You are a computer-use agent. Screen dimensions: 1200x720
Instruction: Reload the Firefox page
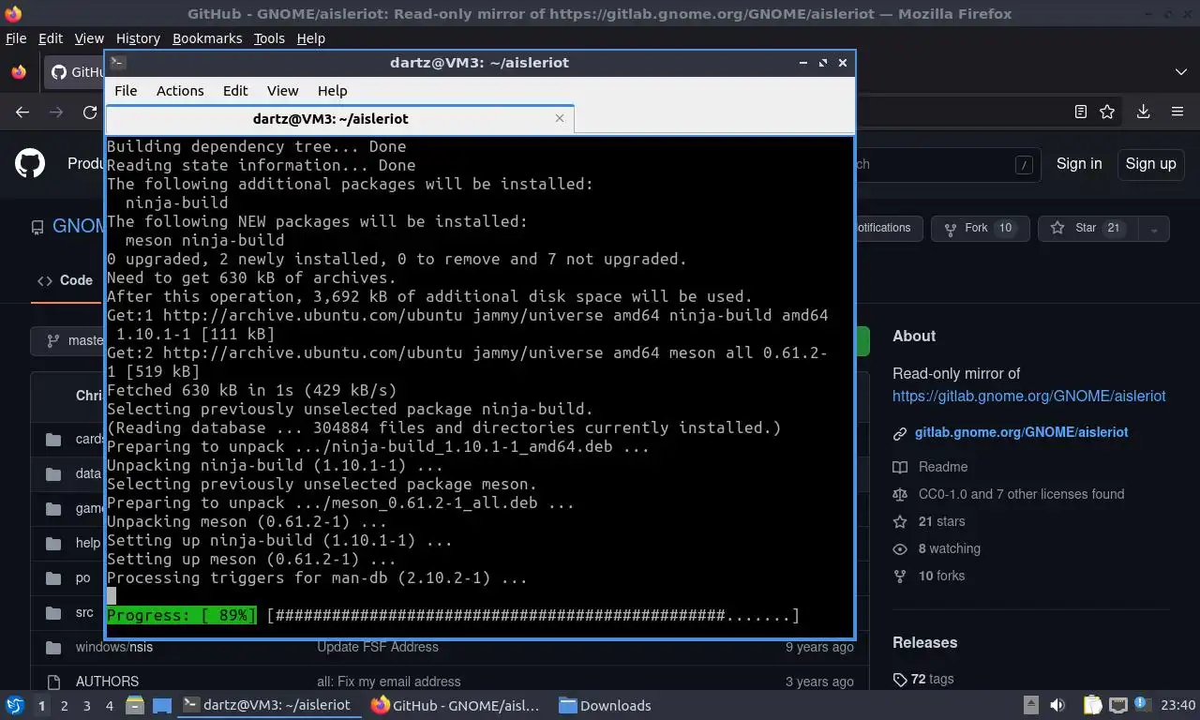point(90,112)
